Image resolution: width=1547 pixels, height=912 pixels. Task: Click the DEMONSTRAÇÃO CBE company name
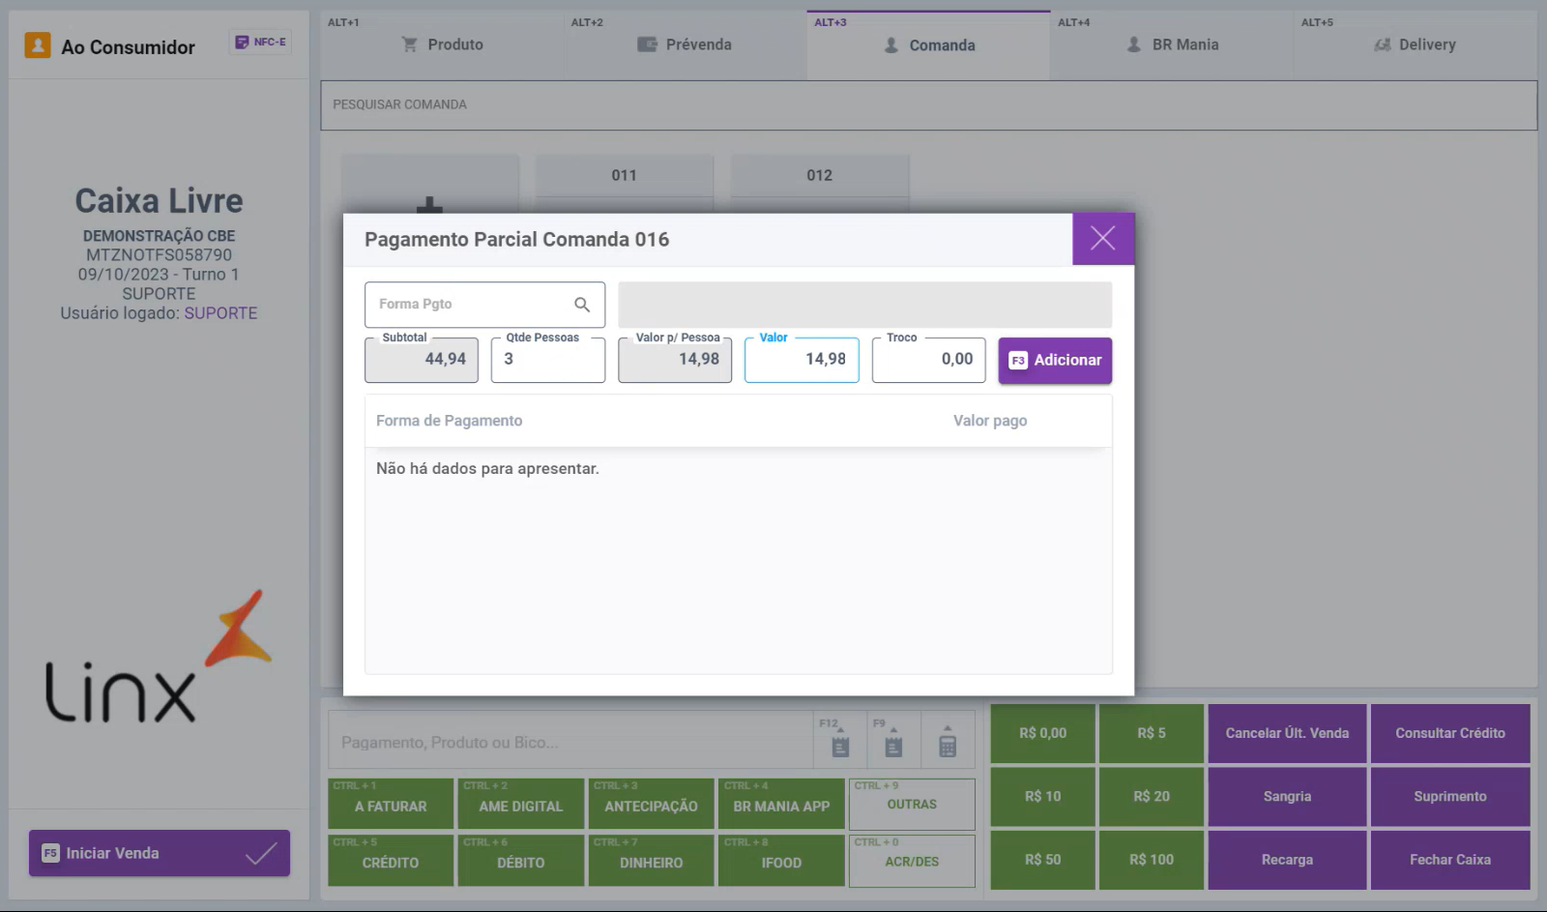pyautogui.click(x=160, y=236)
